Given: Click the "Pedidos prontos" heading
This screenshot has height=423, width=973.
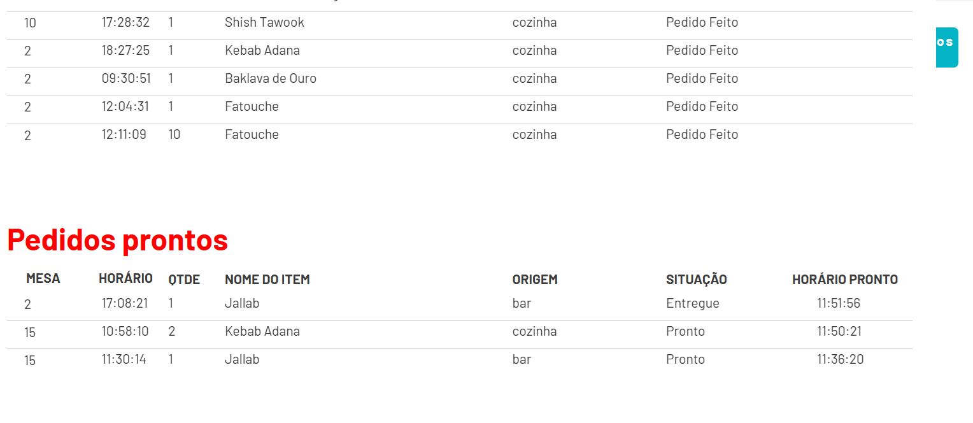Looking at the screenshot, I should point(118,240).
